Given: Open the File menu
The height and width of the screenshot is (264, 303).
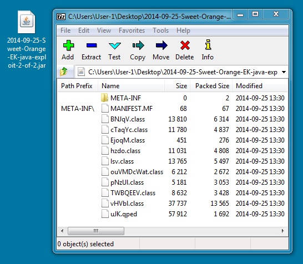Looking at the screenshot, I should coord(65,31).
